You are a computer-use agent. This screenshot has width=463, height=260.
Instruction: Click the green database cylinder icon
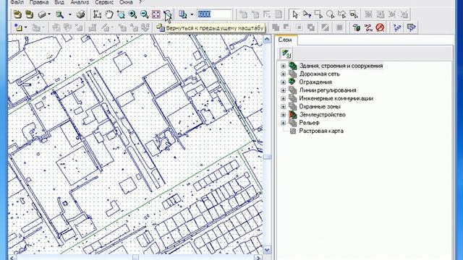pos(357,27)
